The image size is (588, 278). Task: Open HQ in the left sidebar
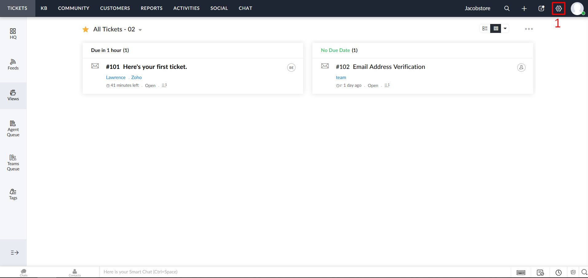click(13, 34)
